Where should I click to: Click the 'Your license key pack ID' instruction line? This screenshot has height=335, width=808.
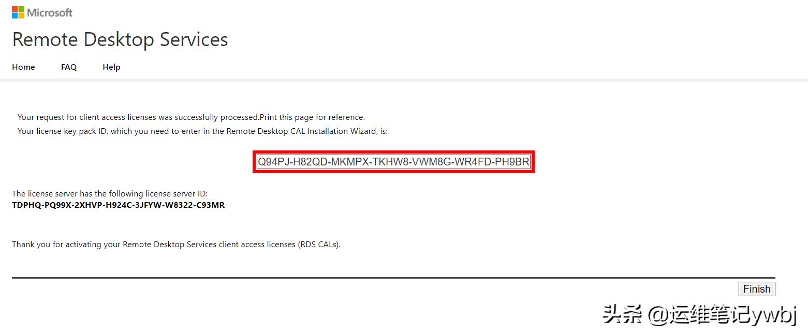pos(203,131)
